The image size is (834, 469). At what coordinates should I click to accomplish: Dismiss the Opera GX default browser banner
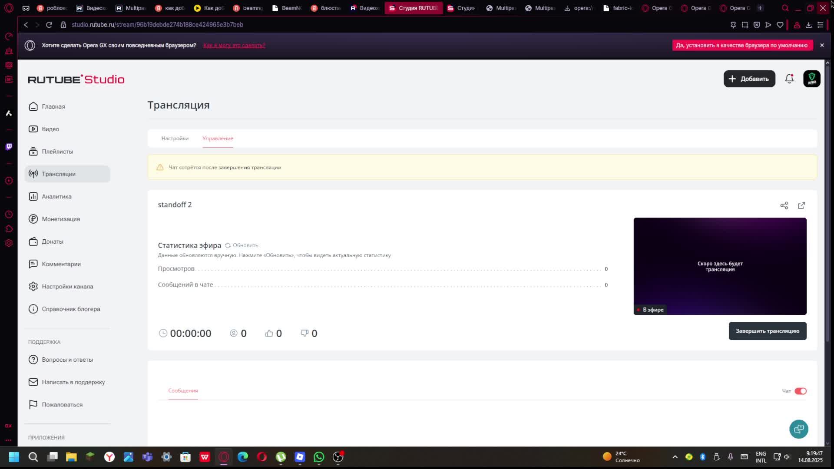click(x=821, y=45)
